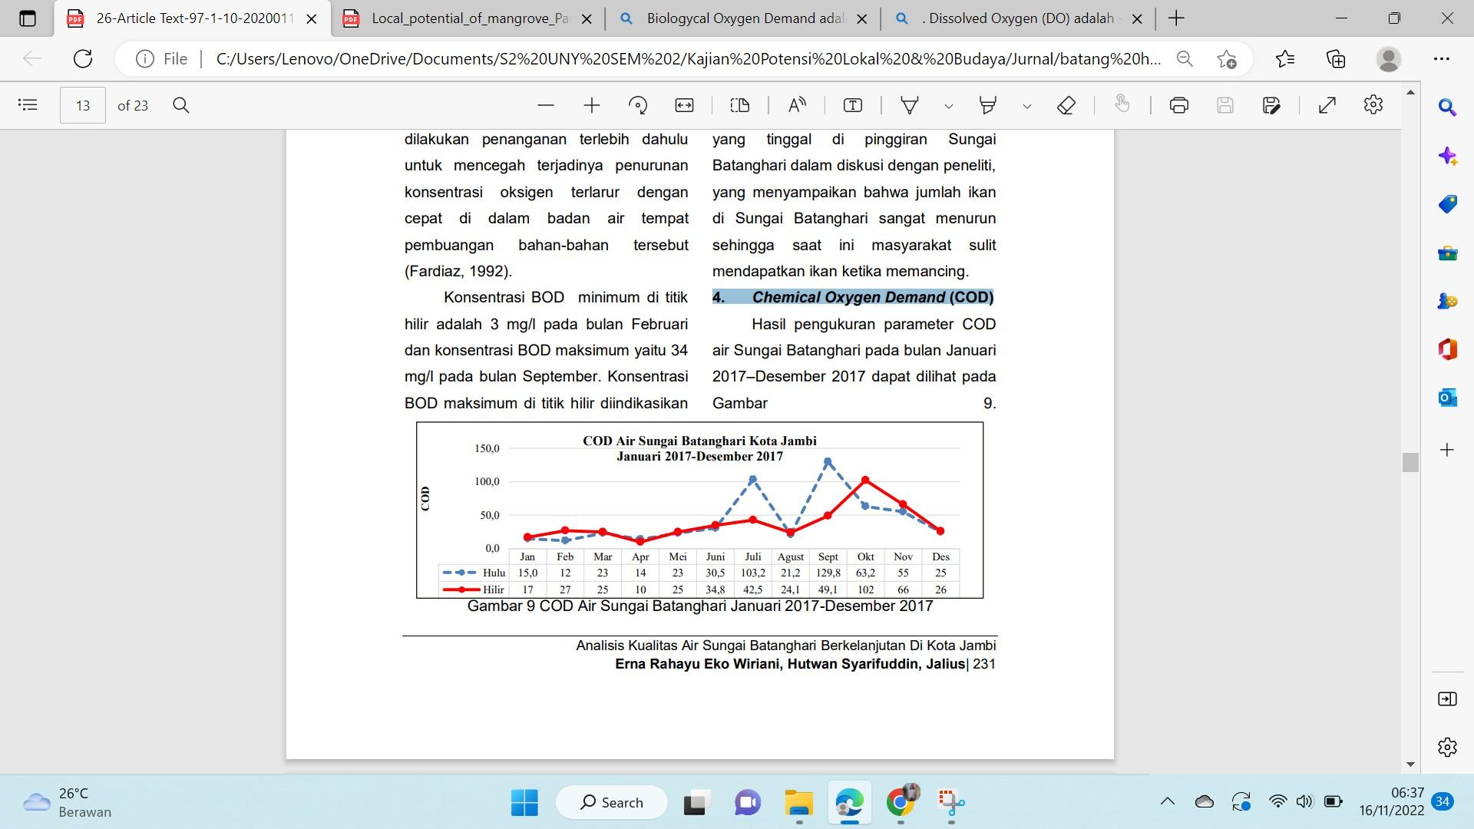Click the scrollbar down arrow

(1410, 765)
